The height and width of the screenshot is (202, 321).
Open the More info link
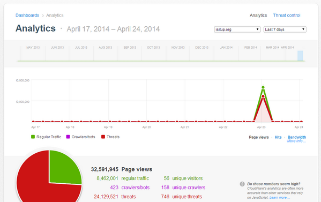[296, 141]
